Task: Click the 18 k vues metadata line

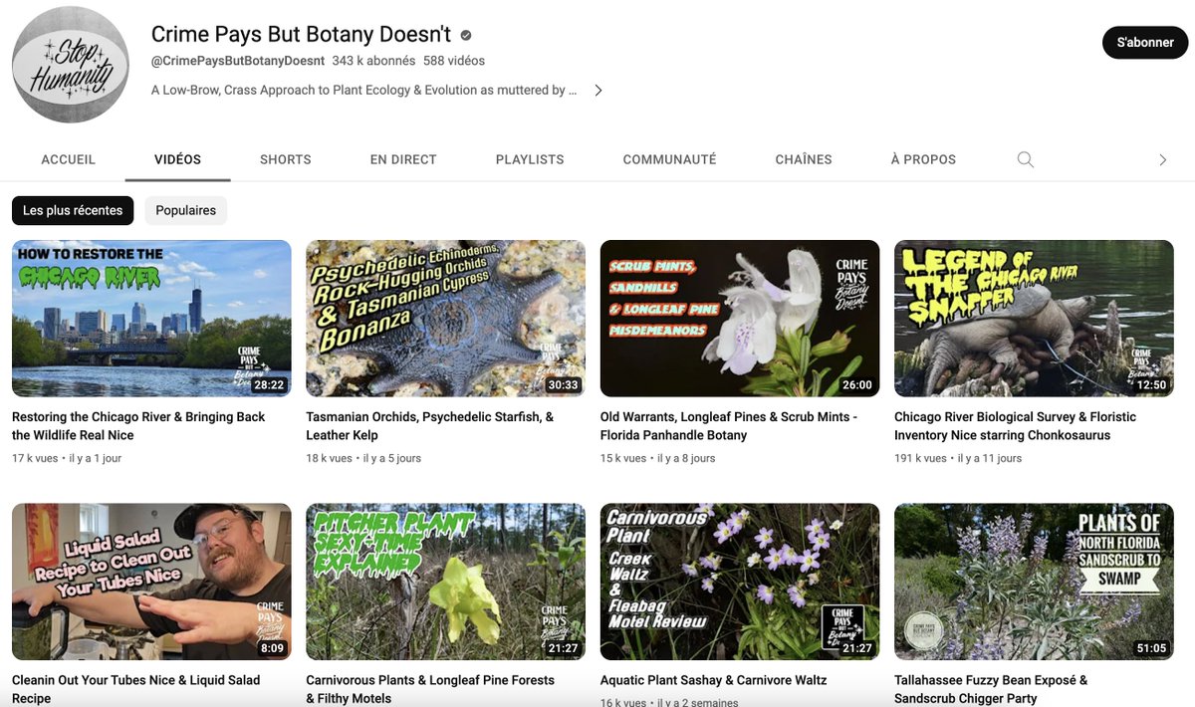Action: pos(363,458)
